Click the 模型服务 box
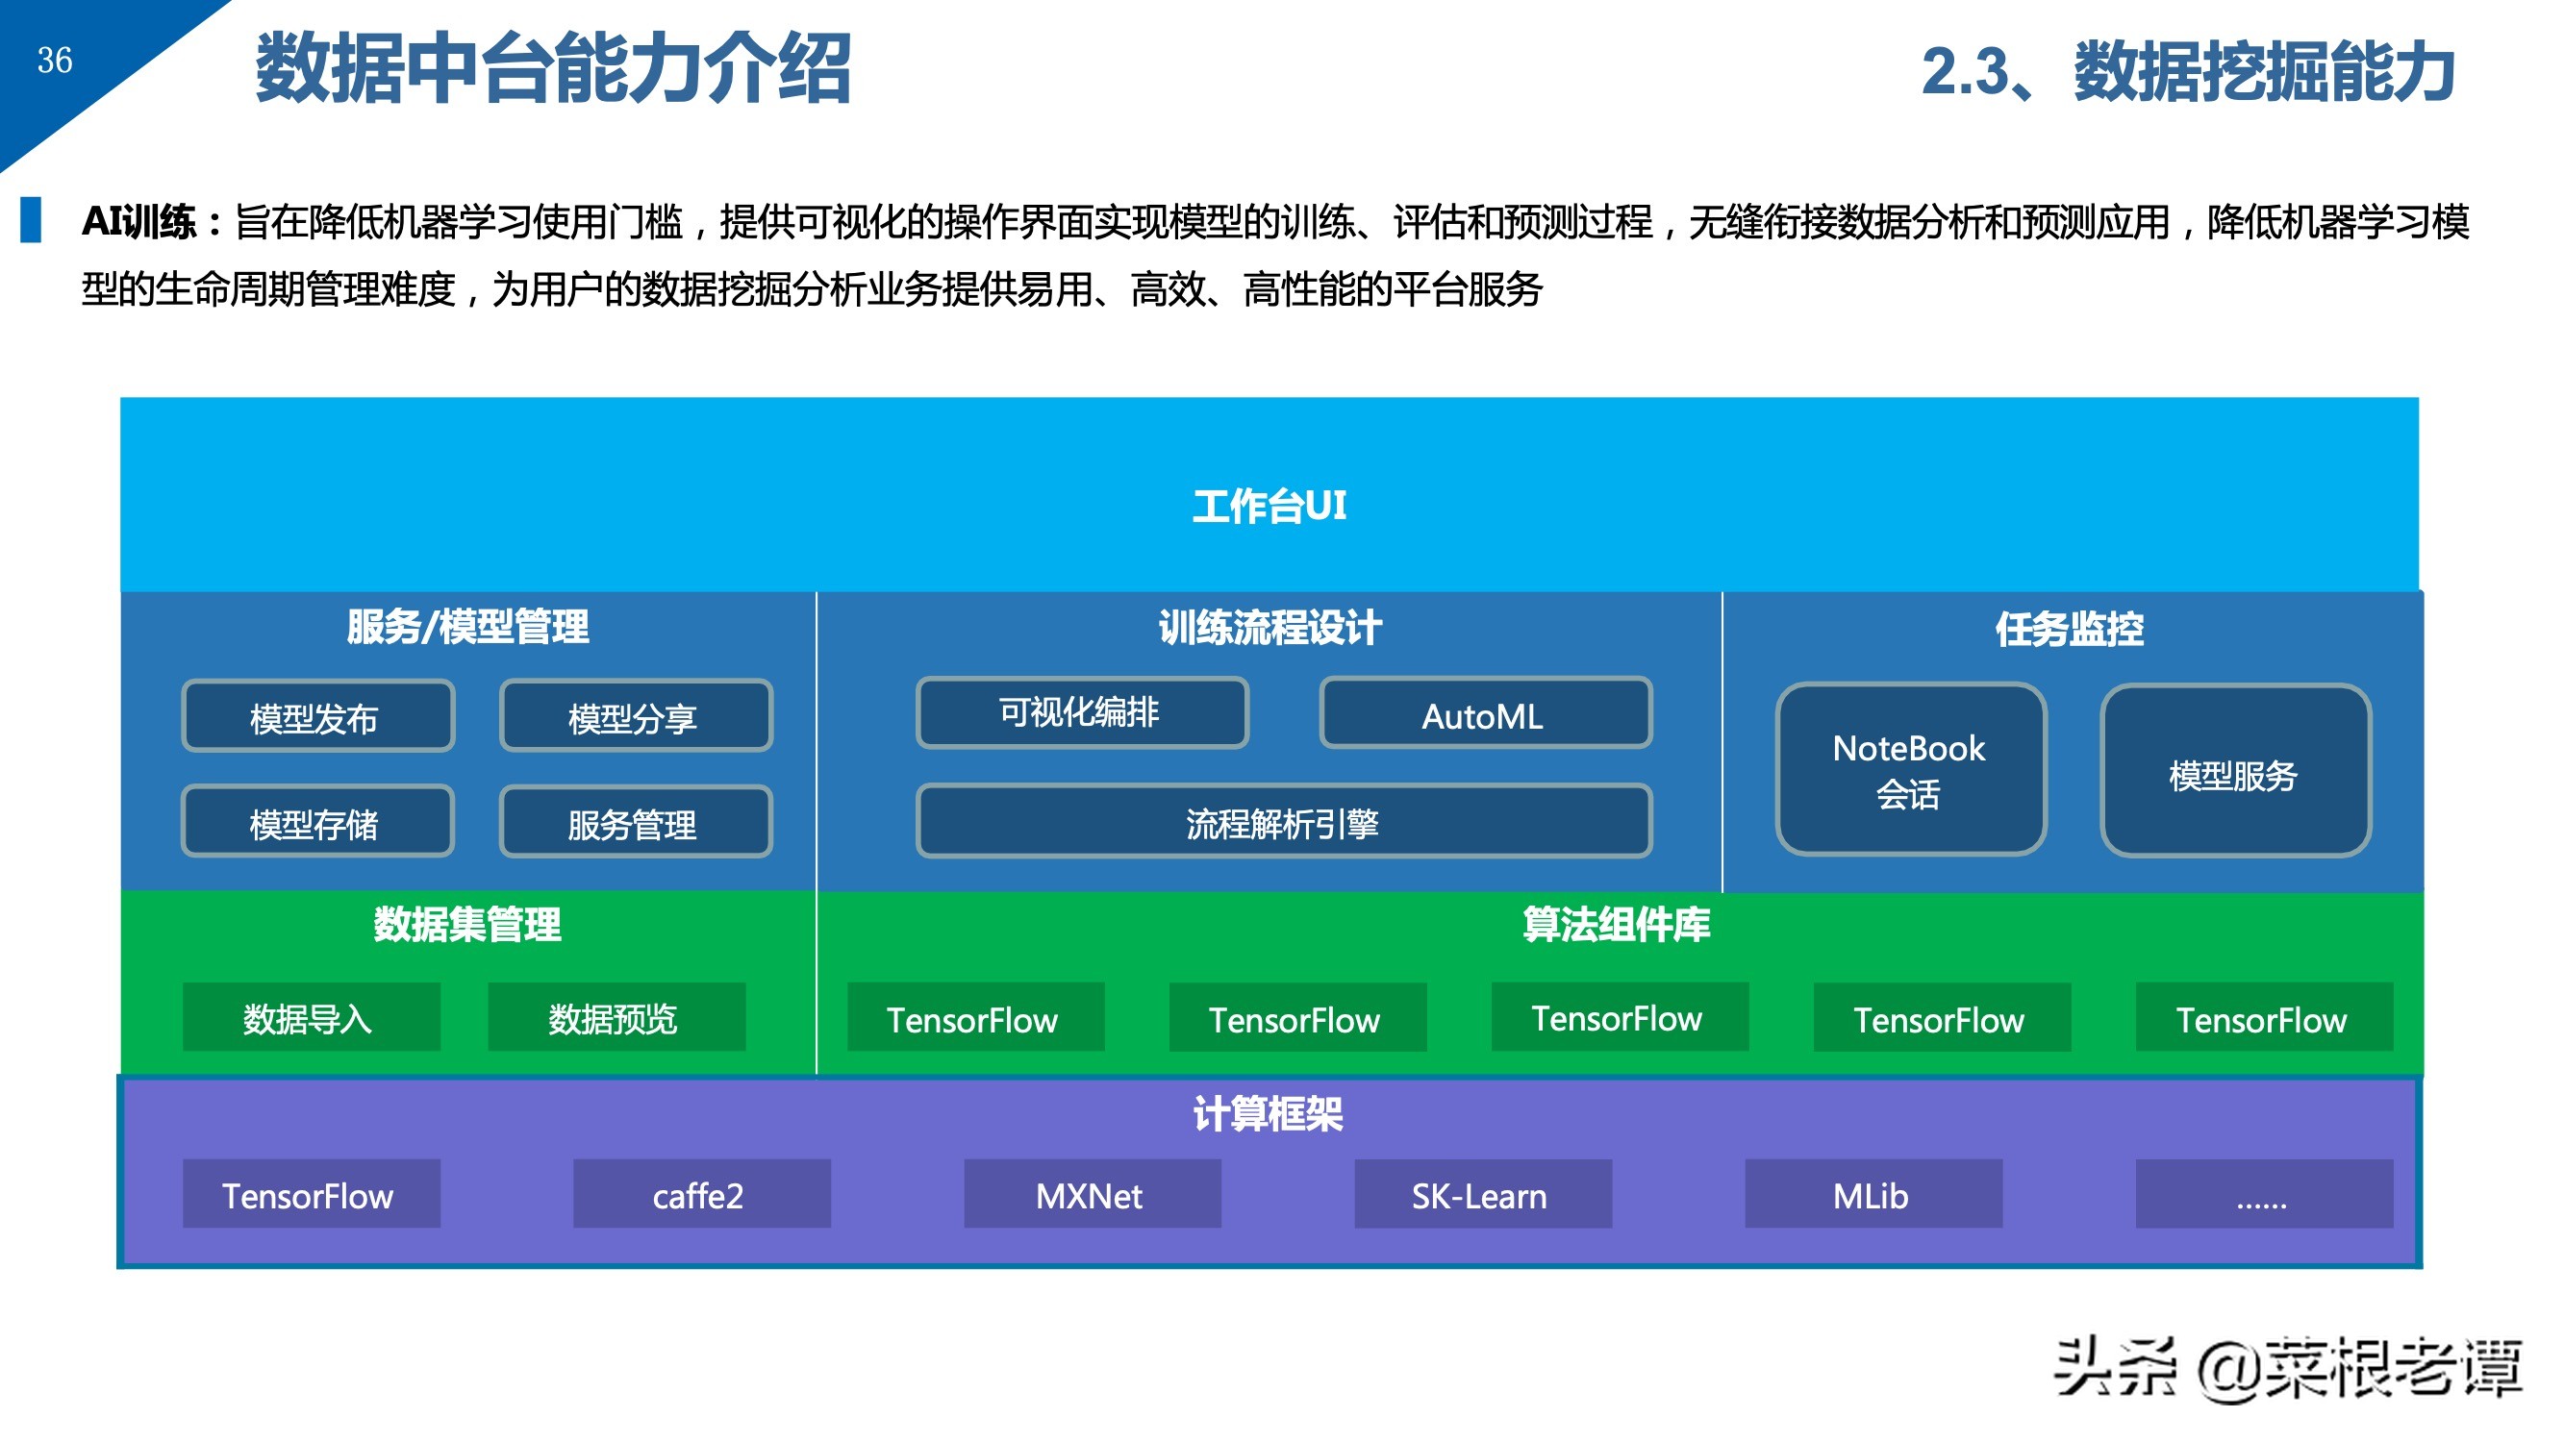Screen dimensions: 2564x1442 point(2234,772)
